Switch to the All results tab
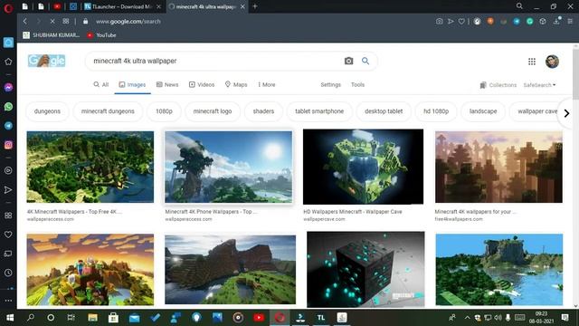The height and width of the screenshot is (326, 579). 100,84
